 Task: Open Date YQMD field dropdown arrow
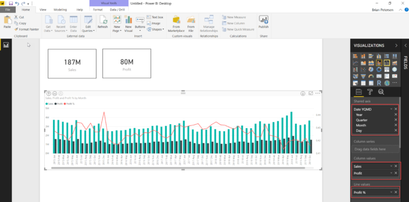pyautogui.click(x=391, y=109)
